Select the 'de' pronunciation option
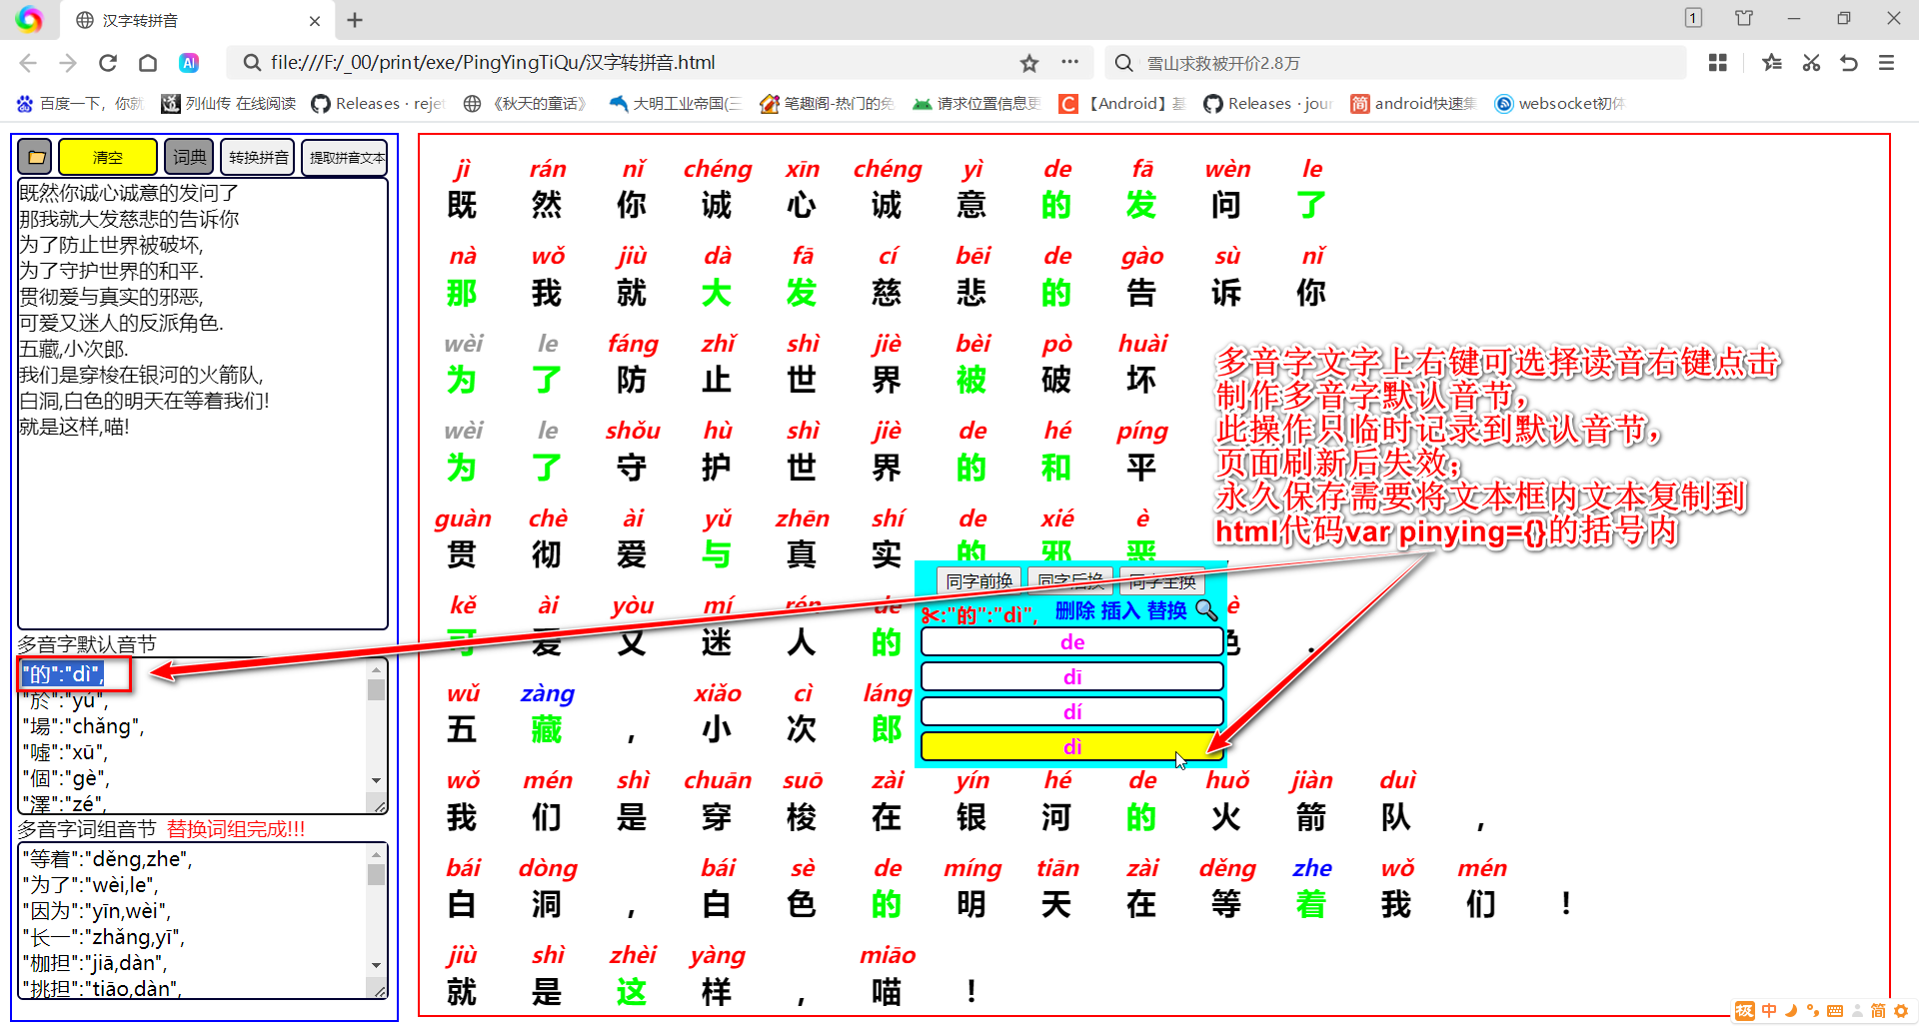This screenshot has height=1029, width=1919. [x=1072, y=641]
